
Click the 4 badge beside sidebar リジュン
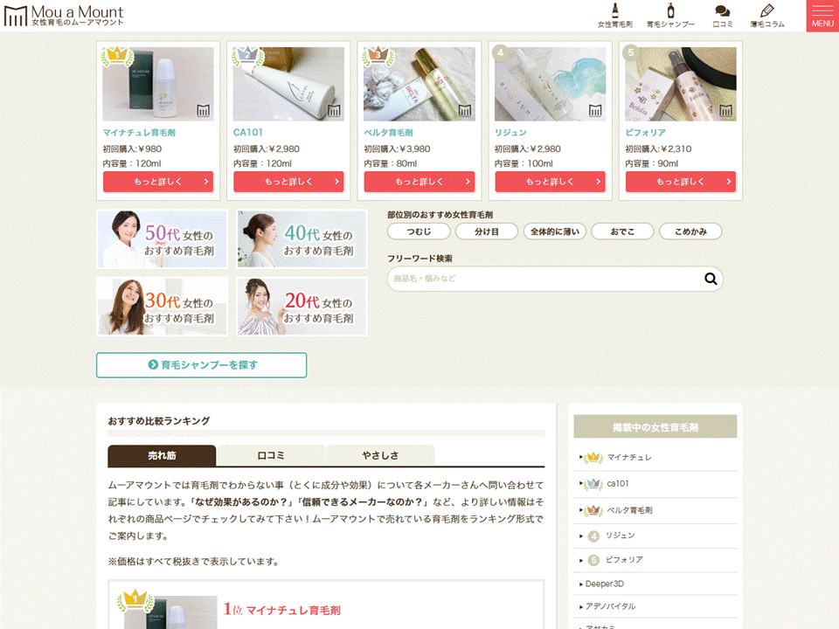coord(593,536)
